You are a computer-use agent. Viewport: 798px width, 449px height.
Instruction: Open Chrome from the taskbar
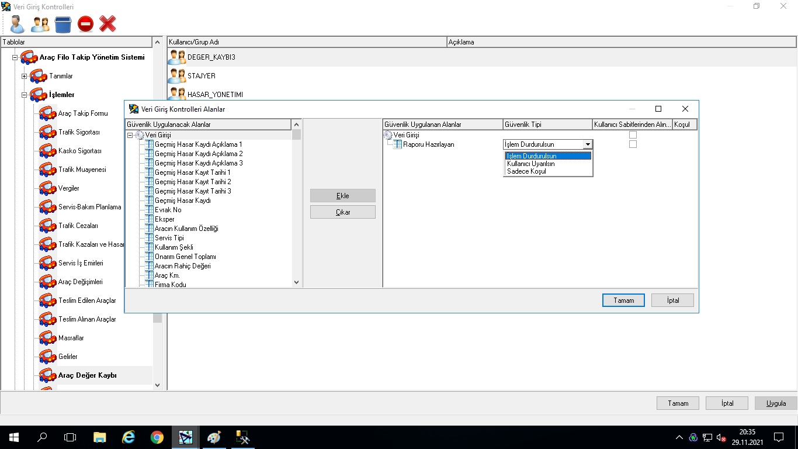click(x=157, y=437)
